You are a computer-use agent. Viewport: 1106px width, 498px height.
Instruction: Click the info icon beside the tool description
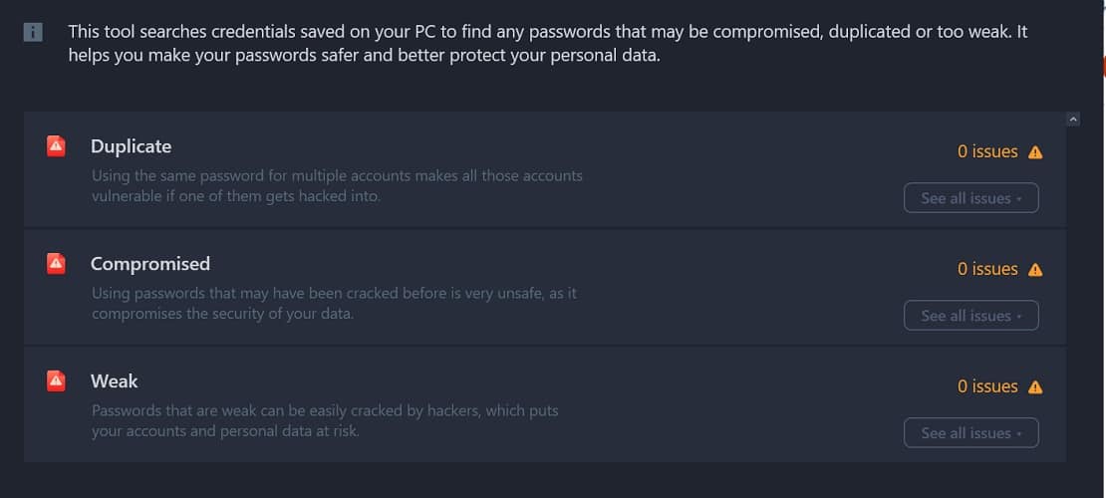coord(33,33)
